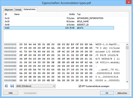This screenshot has width=133, height=98.
Task: Open the ANSI (Windows) encoding dropdown
Action: [x=36, y=86]
